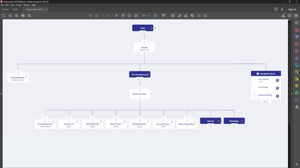The width and height of the screenshot is (300, 168).
Task: Open Create PDF tool in right sidebar
Action: tap(296, 30)
